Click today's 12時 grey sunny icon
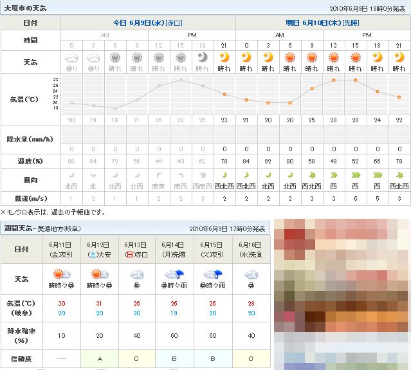Image resolution: width=411 pixels, height=370 pixels. (x=159, y=57)
